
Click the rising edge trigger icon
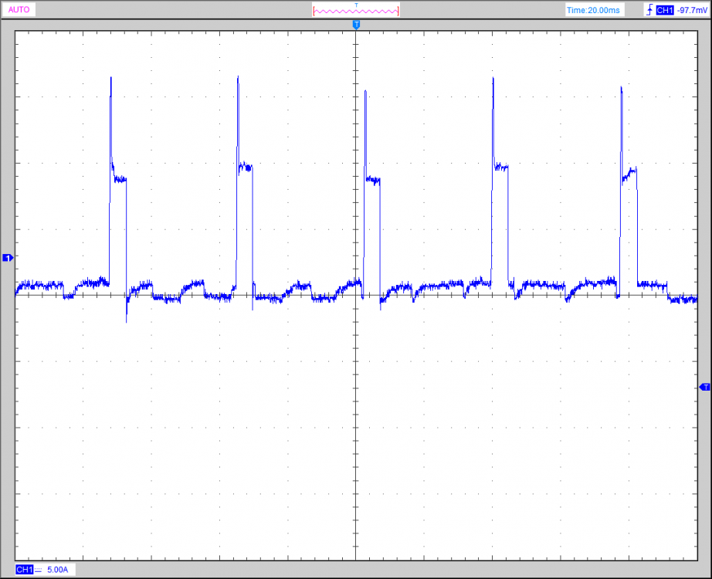[x=649, y=10]
